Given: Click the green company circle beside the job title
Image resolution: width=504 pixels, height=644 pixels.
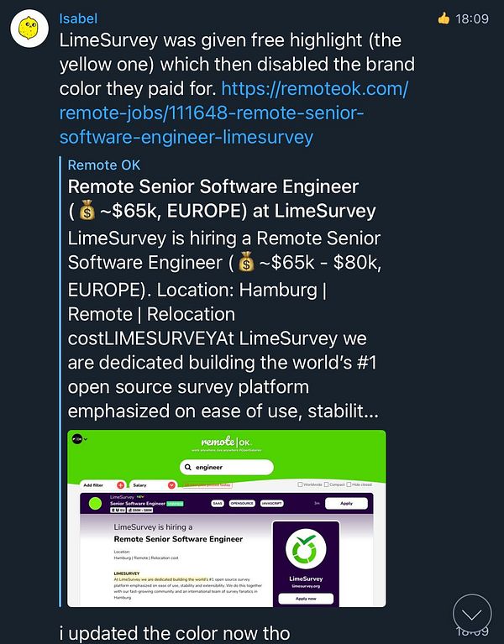Looking at the screenshot, I should pyautogui.click(x=95, y=504).
